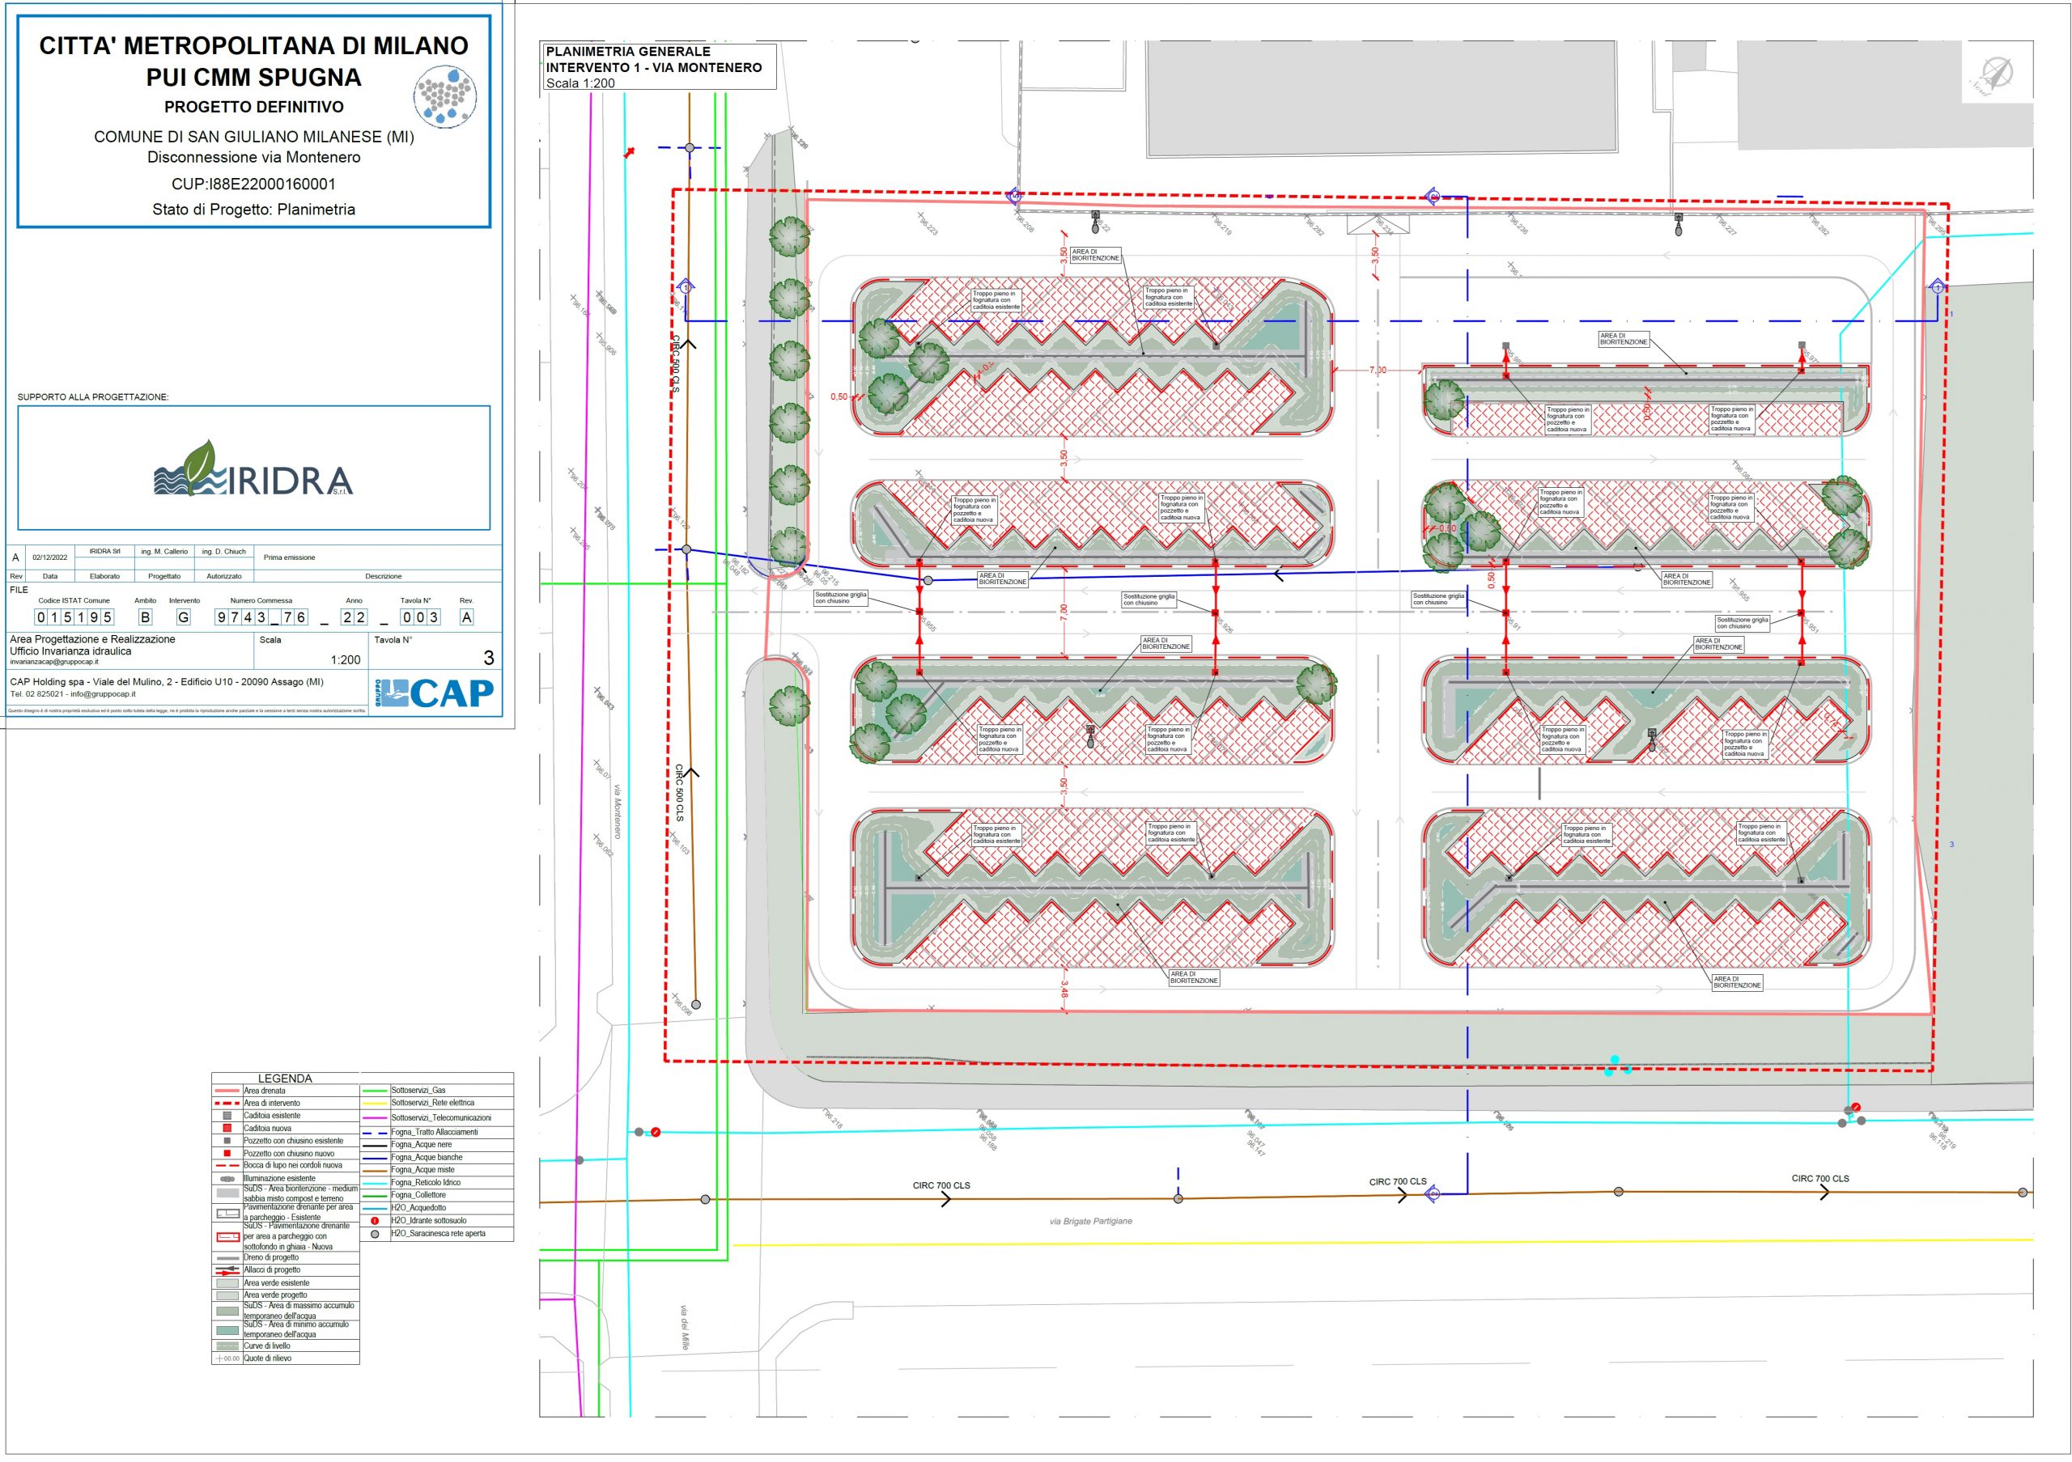
Task: Click the Bocca di lupo dashed red symbol
Action: 227,1165
